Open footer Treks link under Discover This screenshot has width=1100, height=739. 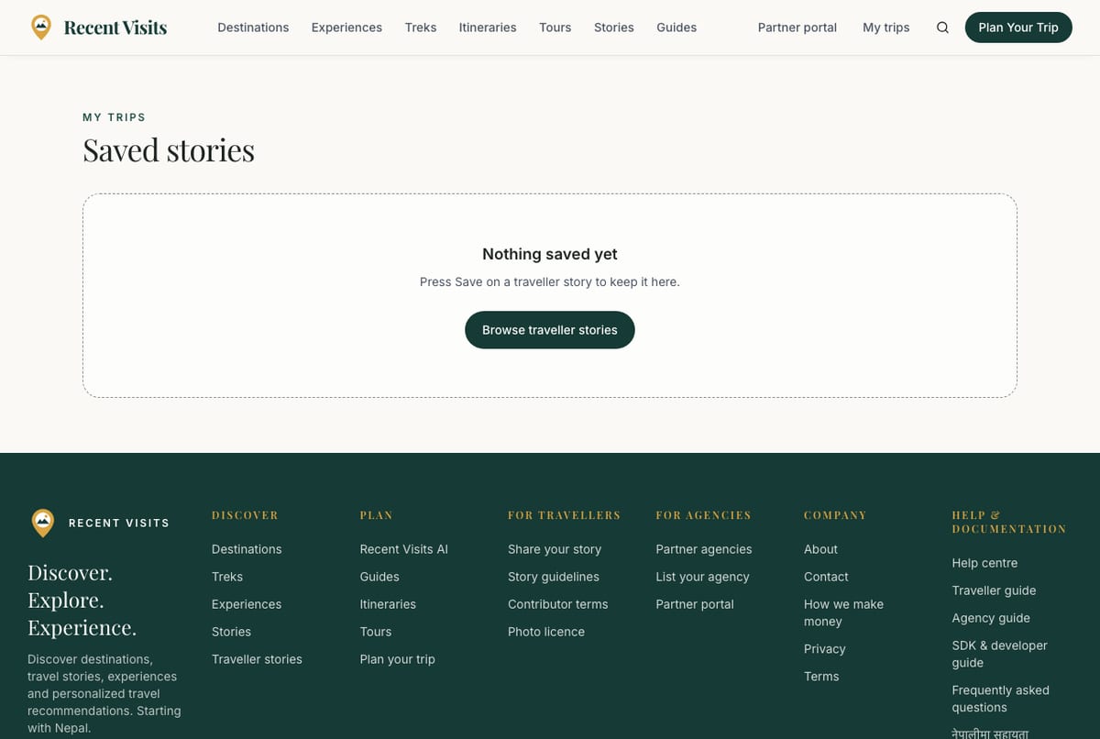tap(227, 577)
